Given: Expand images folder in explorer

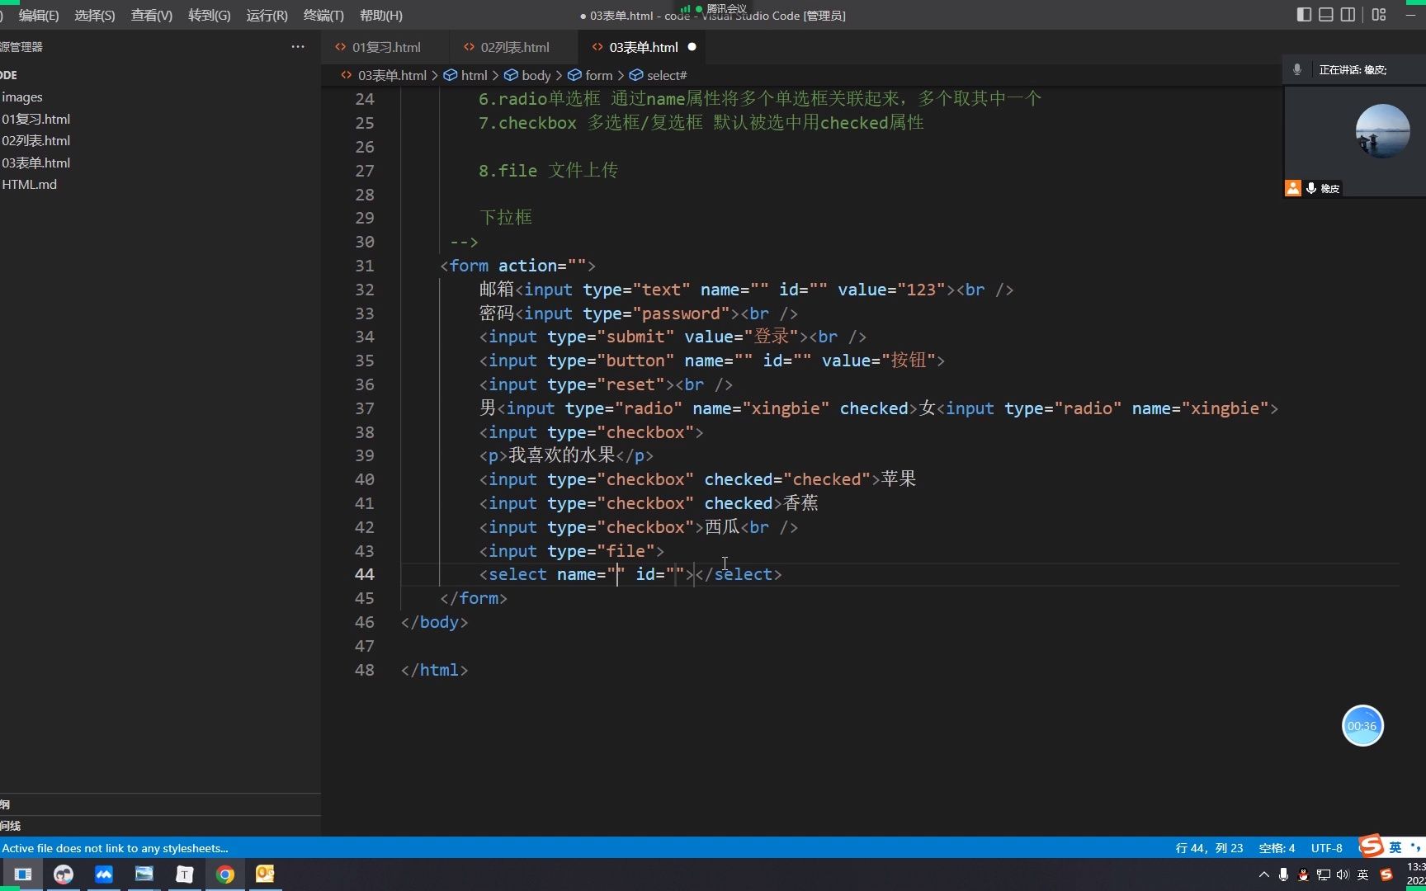Looking at the screenshot, I should [x=160, y=97].
